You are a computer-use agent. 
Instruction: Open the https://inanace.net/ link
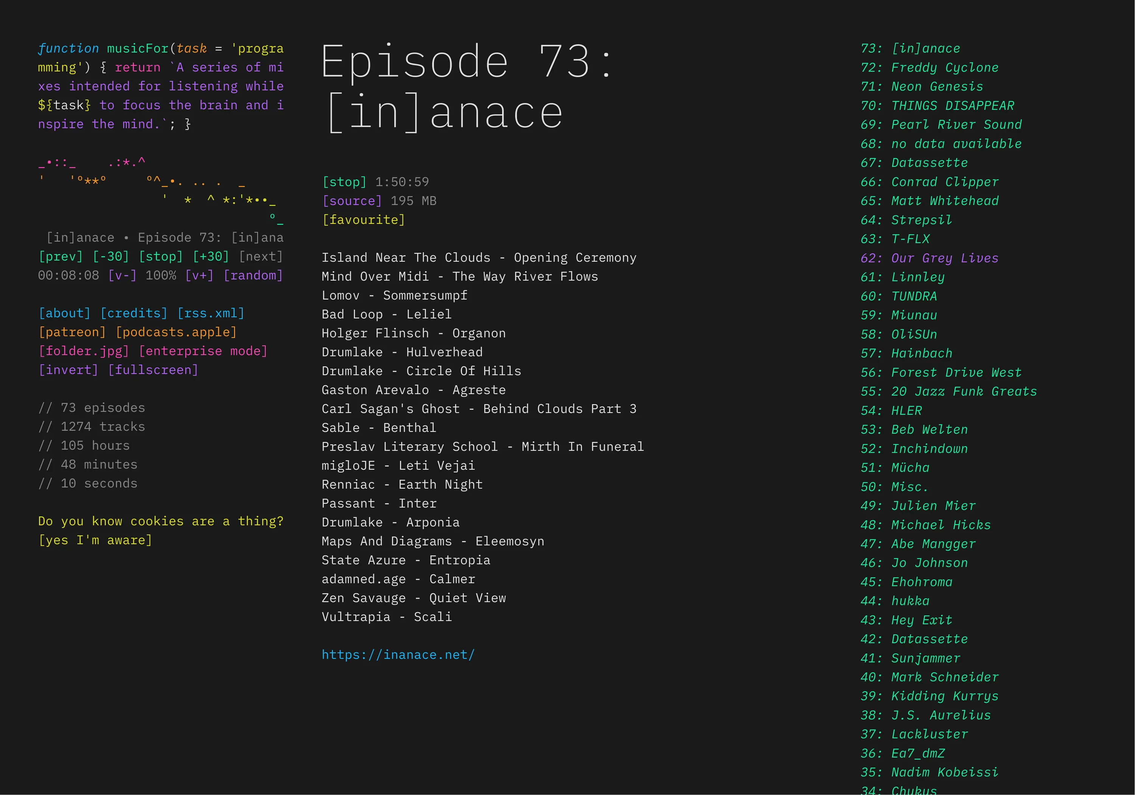coord(398,655)
